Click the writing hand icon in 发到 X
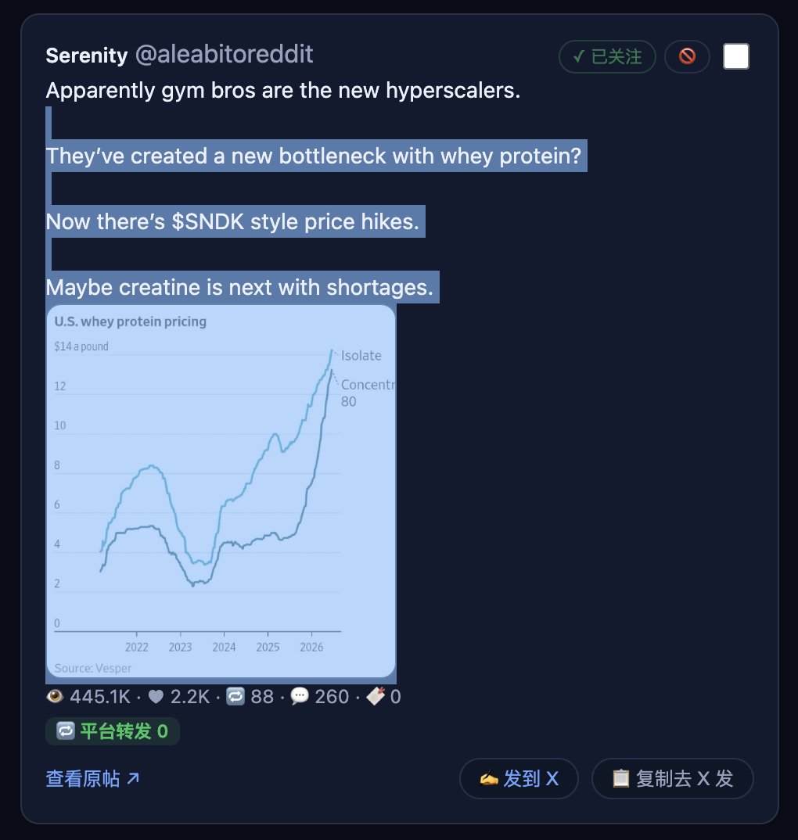Image resolution: width=798 pixels, height=840 pixels. point(489,778)
